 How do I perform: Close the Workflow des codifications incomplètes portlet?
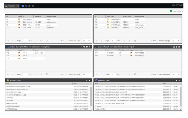[x=90, y=47]
